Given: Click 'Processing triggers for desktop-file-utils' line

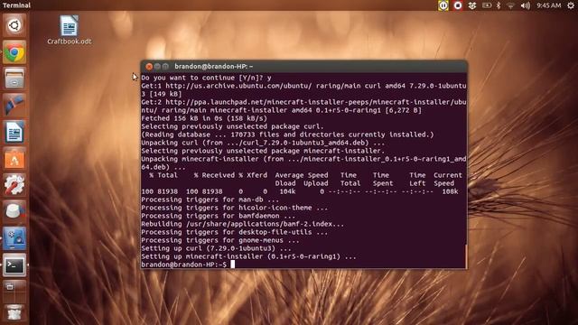Looking at the screenshot, I should (x=235, y=232).
